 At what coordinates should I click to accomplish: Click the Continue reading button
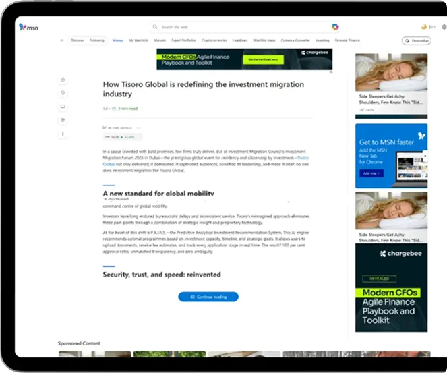pos(208,297)
